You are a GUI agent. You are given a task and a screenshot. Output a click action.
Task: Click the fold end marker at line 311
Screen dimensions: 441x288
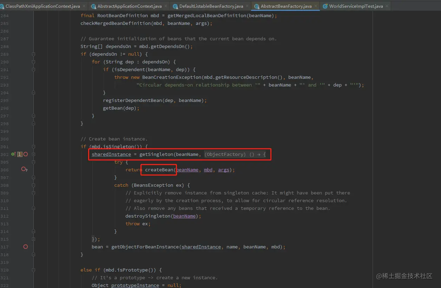click(x=33, y=208)
